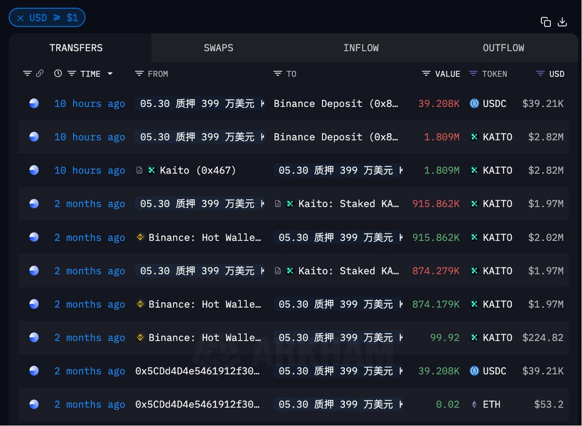This screenshot has width=582, height=426.
Task: Click the $53.2 USD amount
Action: 549,404
